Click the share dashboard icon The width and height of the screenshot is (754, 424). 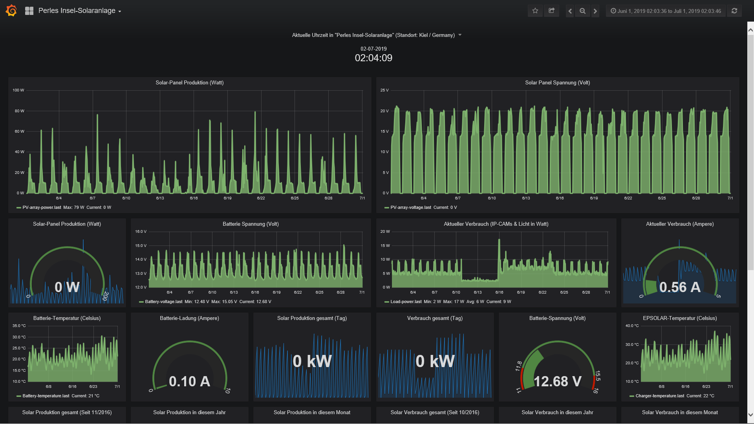[x=551, y=11]
